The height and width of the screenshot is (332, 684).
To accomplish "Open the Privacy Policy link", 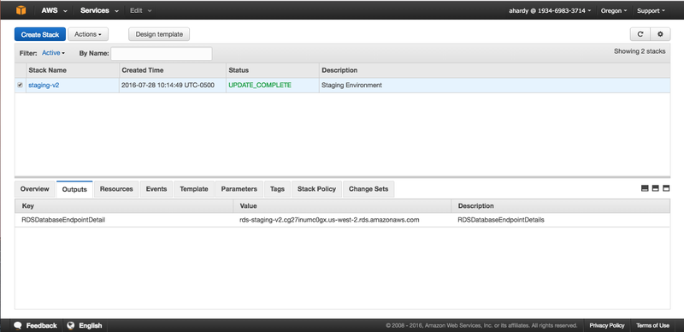I will [x=607, y=325].
